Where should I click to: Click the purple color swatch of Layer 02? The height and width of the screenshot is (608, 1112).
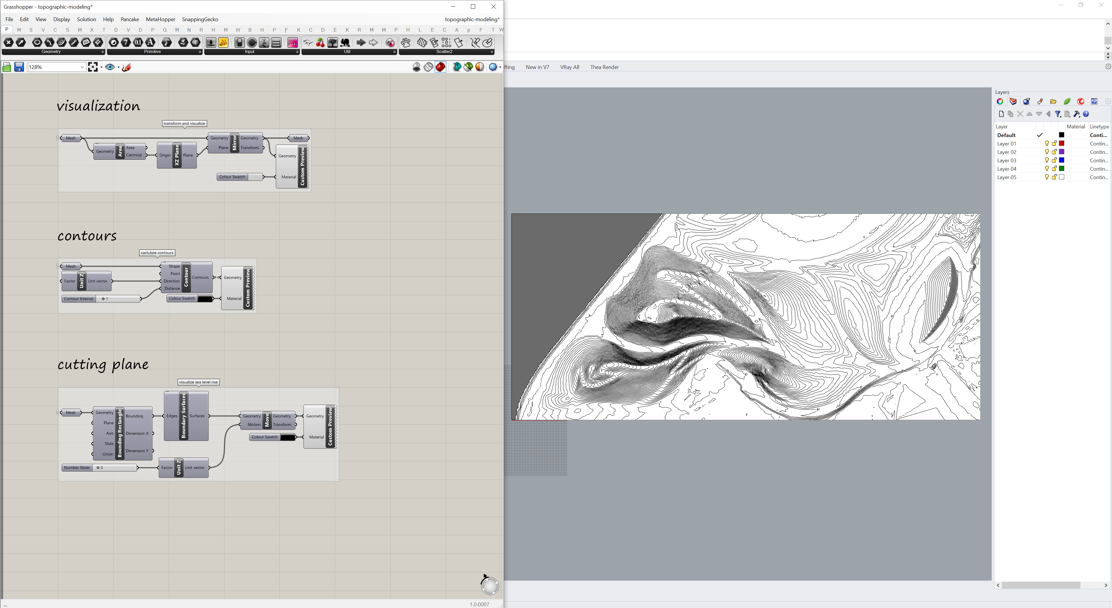(x=1062, y=152)
